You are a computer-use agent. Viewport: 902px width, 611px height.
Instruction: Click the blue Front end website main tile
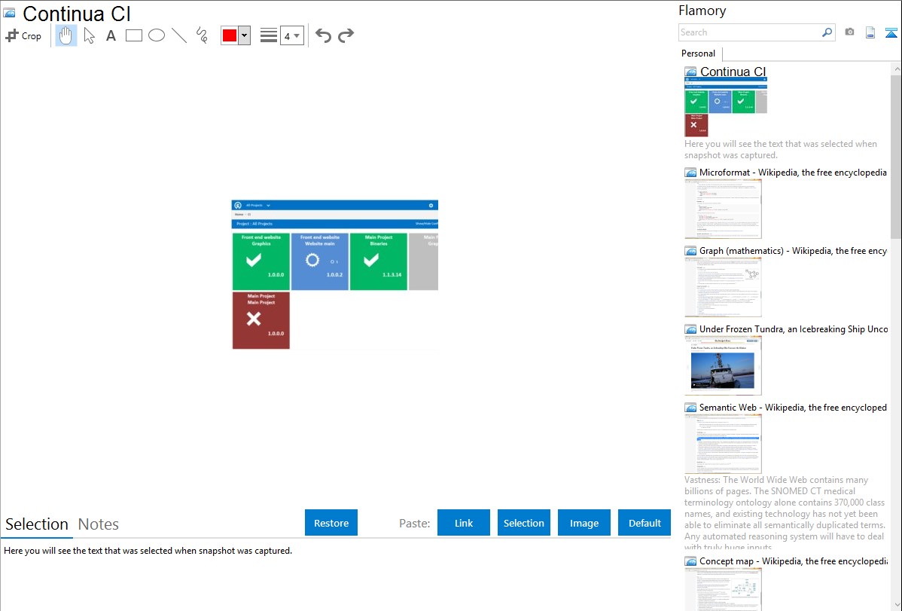[320, 261]
